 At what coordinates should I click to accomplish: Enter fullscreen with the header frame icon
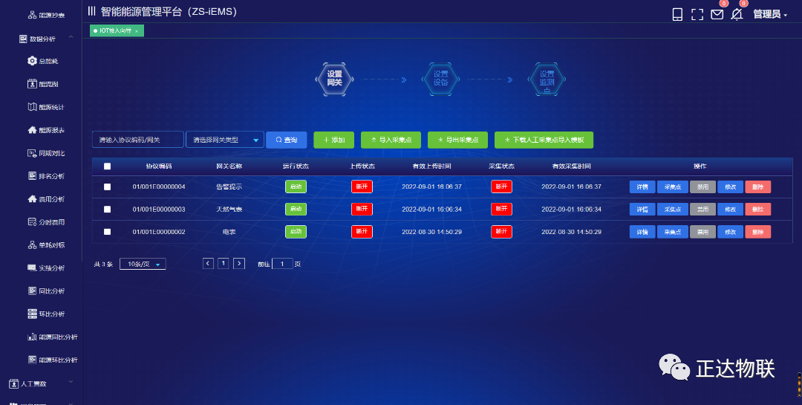[x=697, y=14]
